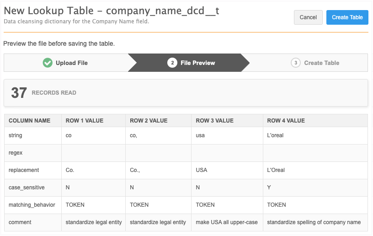Click the blue Create Table button
This screenshot has height=236, width=373.
[347, 17]
